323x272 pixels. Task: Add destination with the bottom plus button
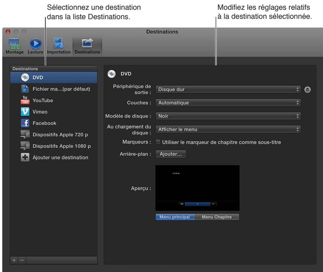(x=14, y=260)
